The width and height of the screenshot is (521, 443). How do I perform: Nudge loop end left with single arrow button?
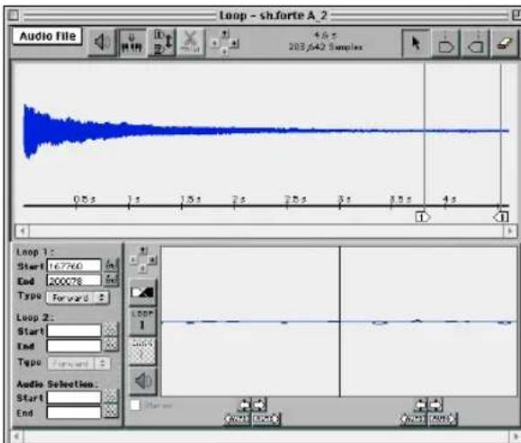click(x=244, y=405)
